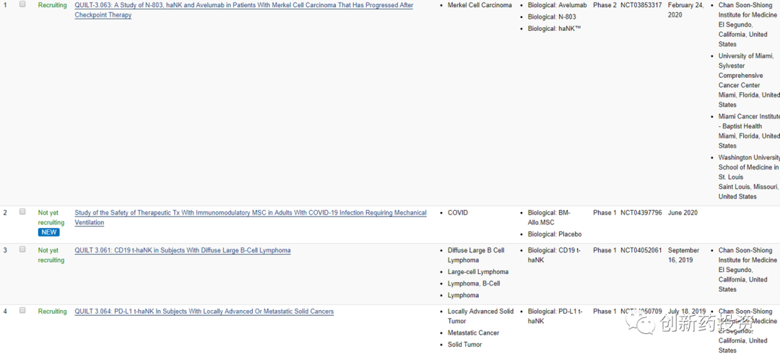Click the Recruiting status in row 1

click(52, 5)
